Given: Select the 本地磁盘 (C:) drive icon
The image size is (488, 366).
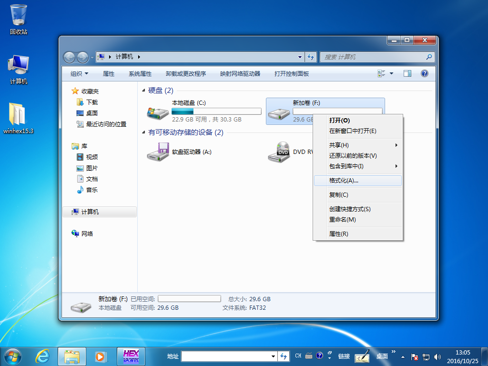Looking at the screenshot, I should [158, 113].
